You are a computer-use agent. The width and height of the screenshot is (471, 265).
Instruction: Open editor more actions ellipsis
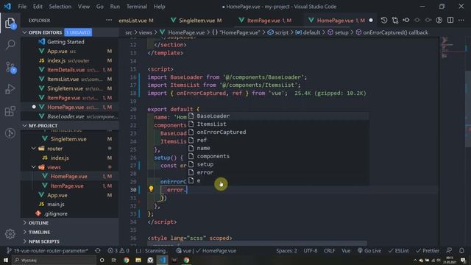click(461, 20)
